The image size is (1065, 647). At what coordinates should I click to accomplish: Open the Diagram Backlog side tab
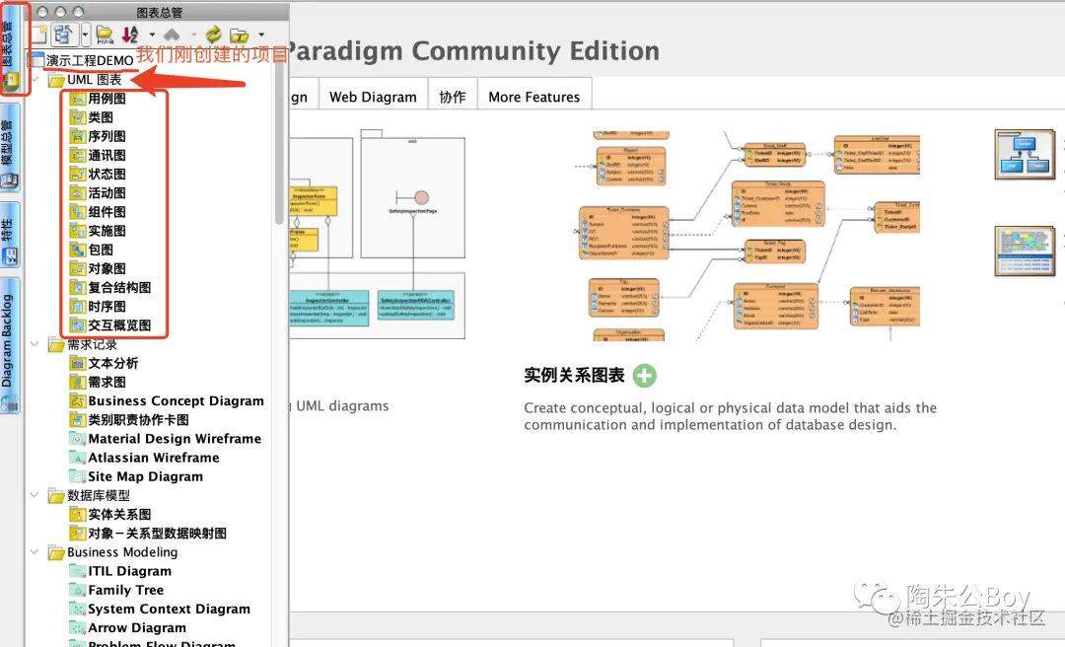tap(9, 346)
